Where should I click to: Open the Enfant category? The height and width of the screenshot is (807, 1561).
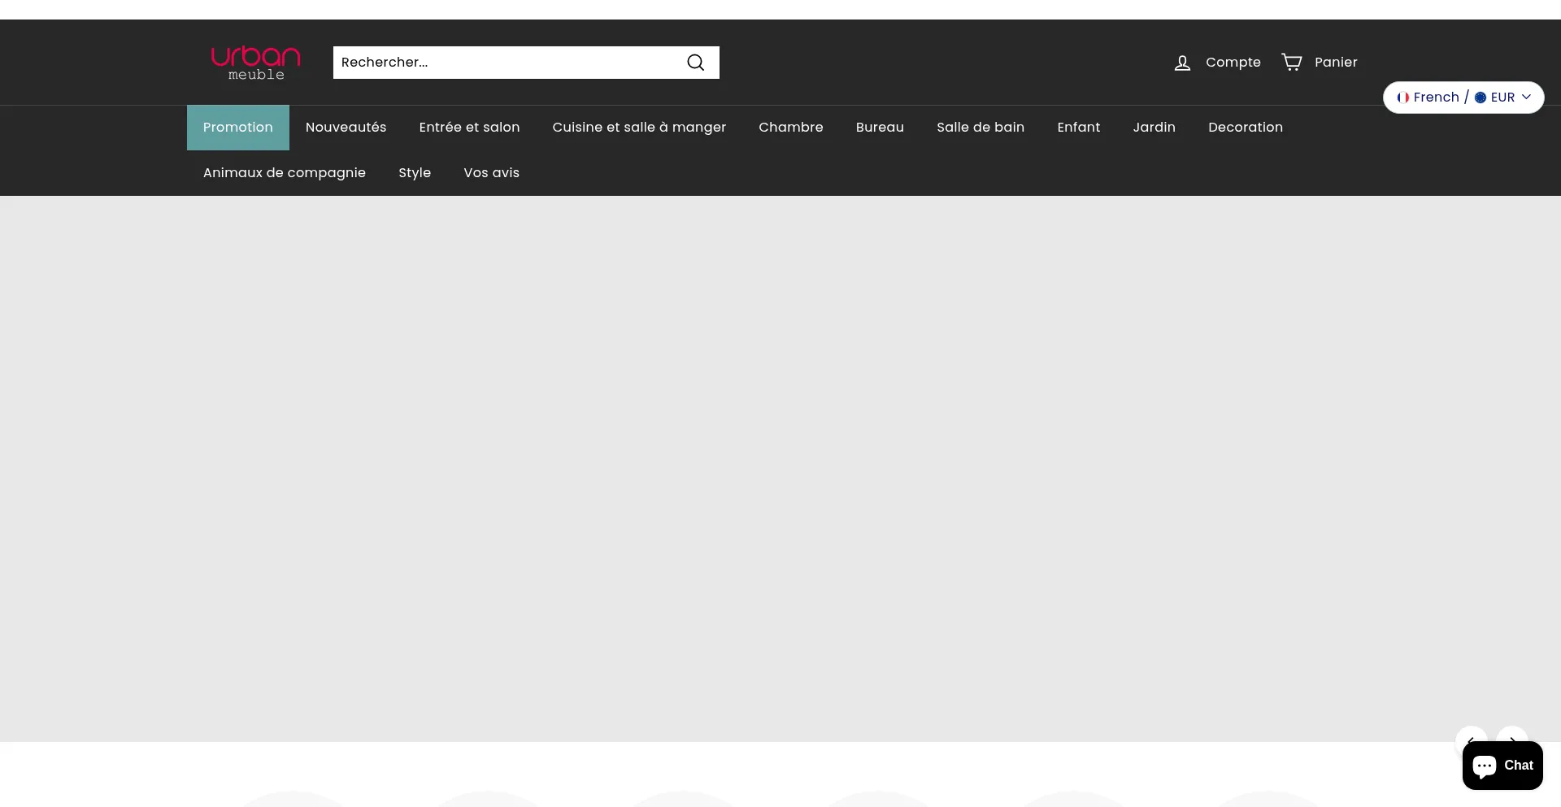pos(1079,128)
